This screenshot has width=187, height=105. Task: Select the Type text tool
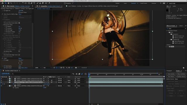tap(34, 3)
